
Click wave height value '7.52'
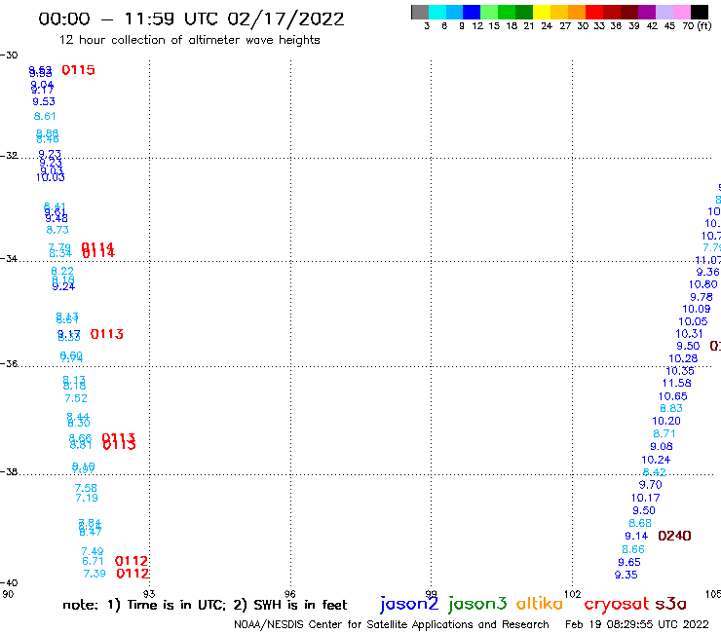(76, 398)
